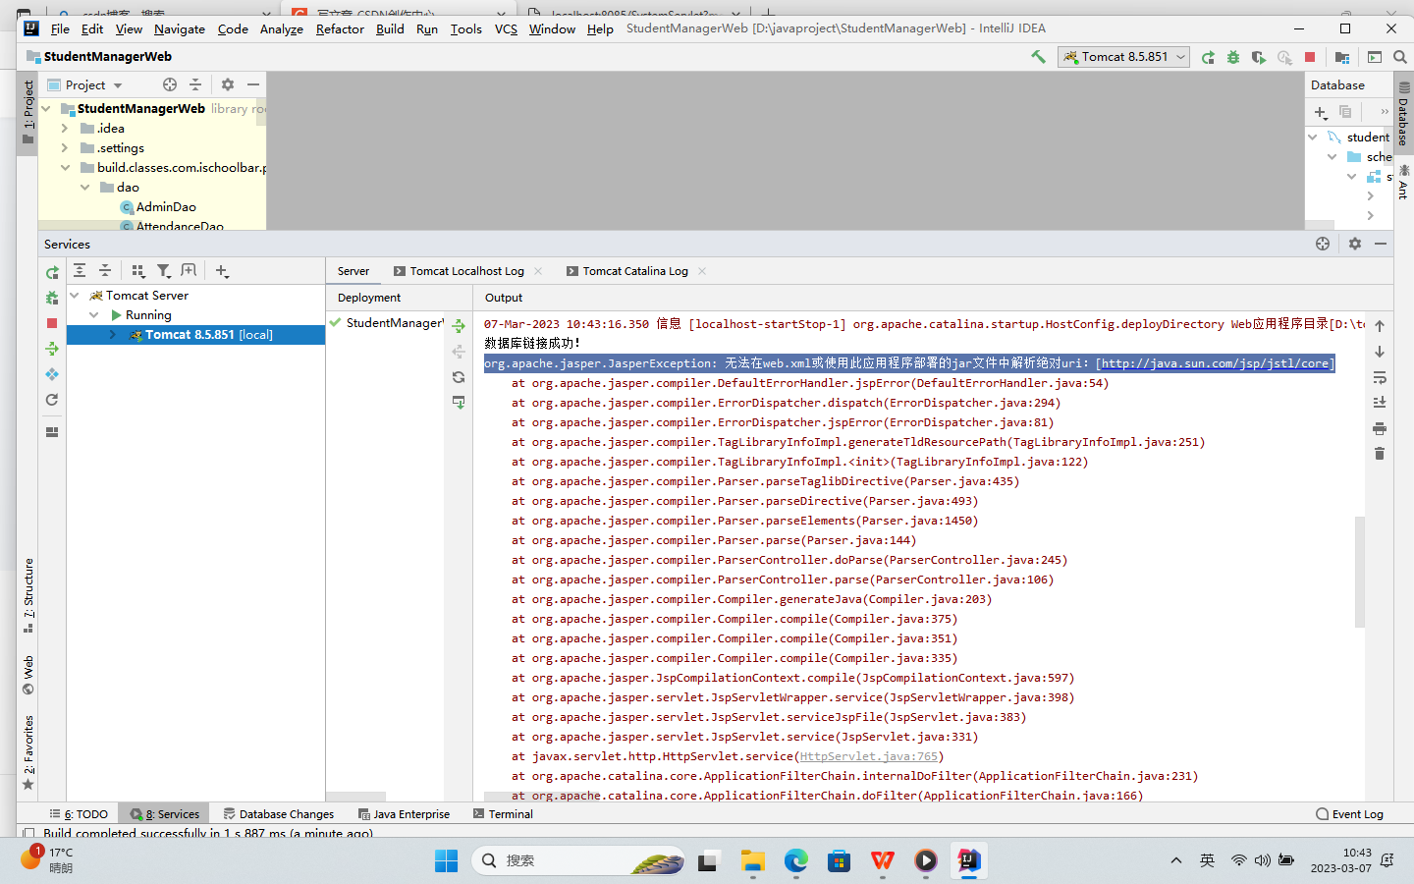Stop the server with the toolbar's red square
This screenshot has height=884, width=1414.
(x=1310, y=57)
